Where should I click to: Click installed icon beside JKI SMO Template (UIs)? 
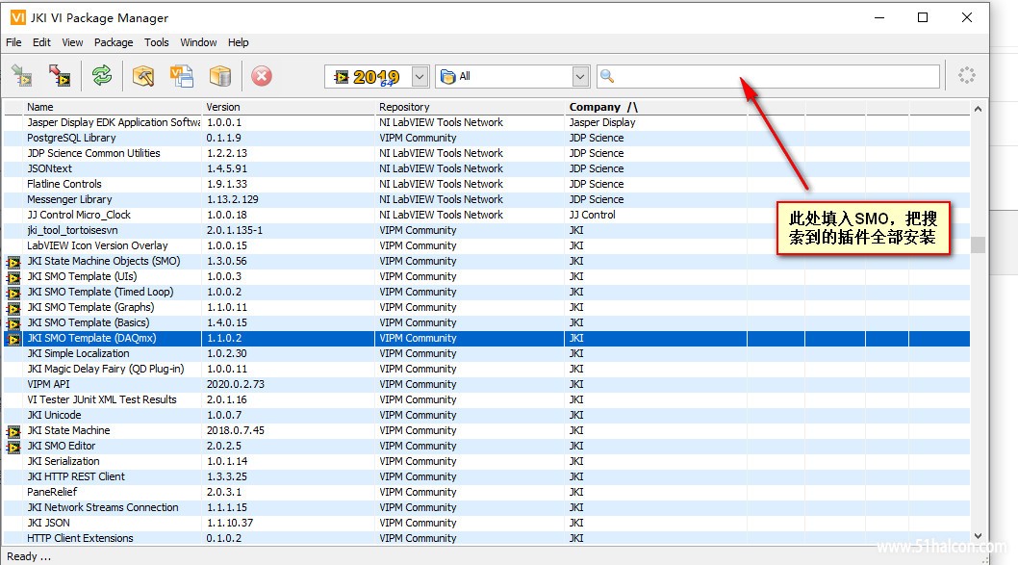[x=13, y=277]
